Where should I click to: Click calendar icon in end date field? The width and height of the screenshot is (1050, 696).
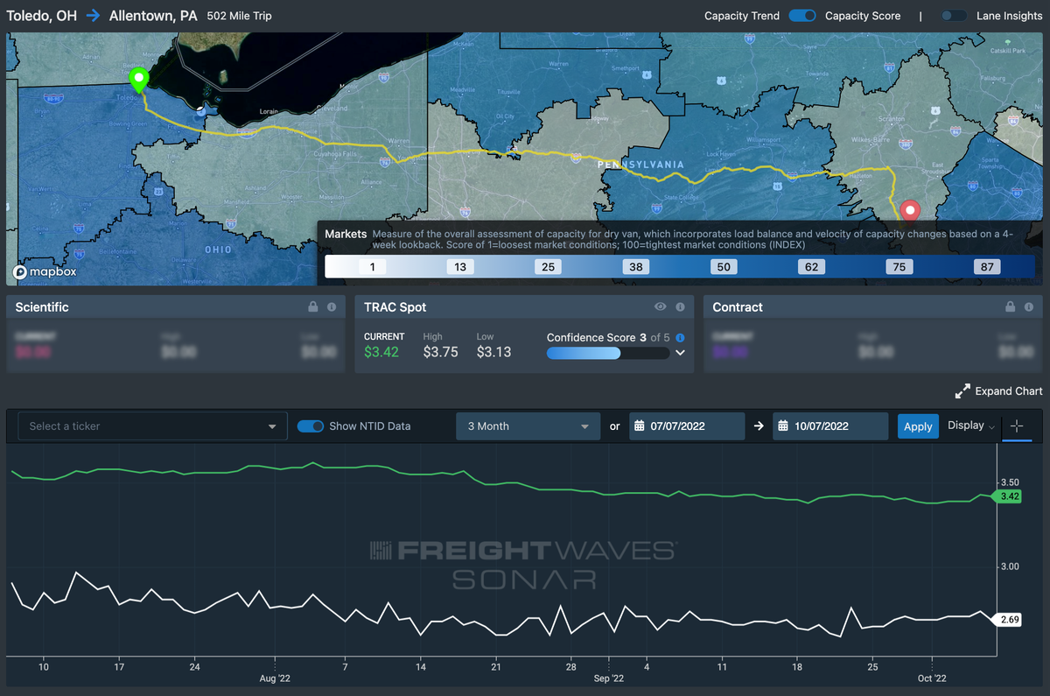pos(783,426)
